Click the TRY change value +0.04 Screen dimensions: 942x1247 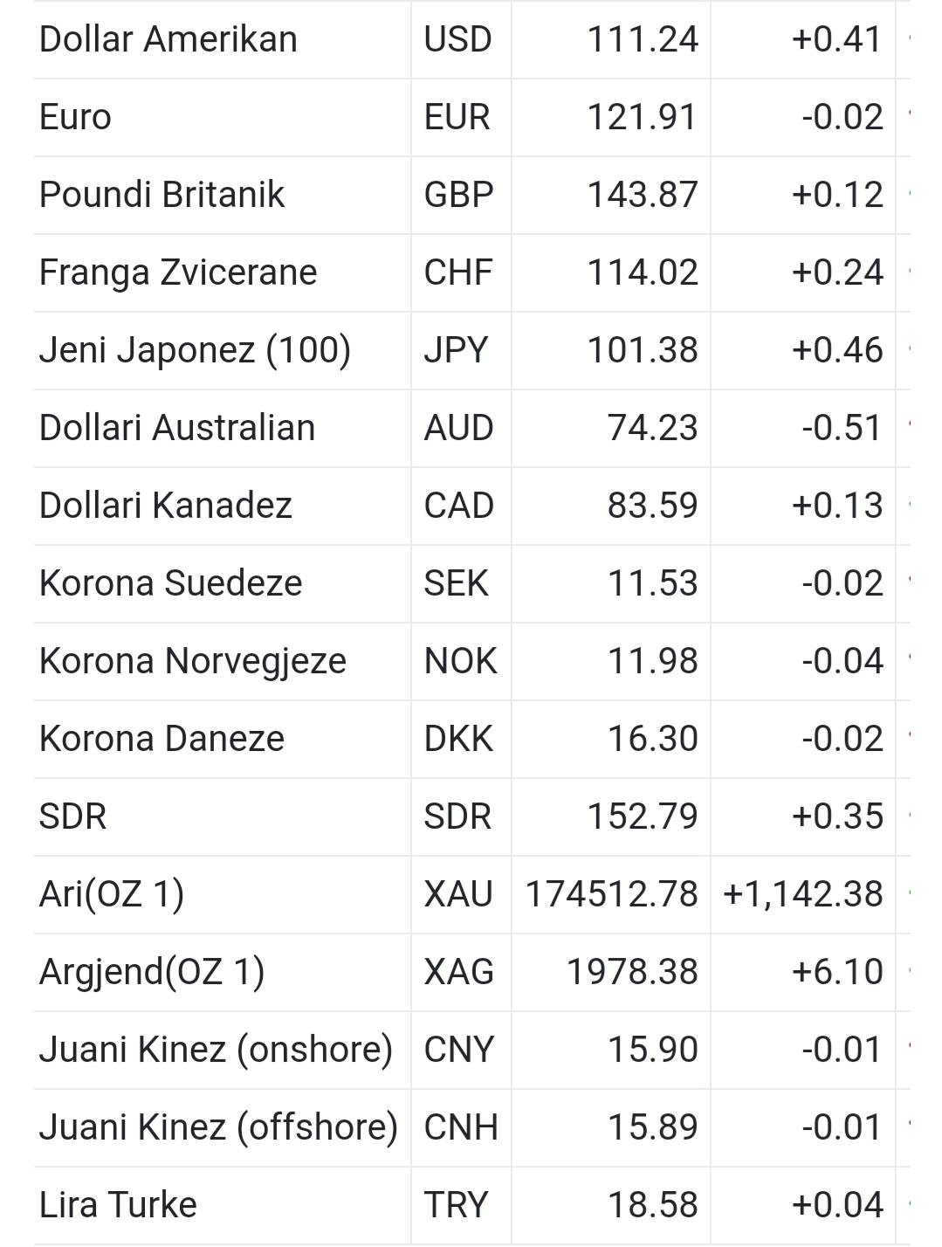pyautogui.click(x=837, y=1205)
